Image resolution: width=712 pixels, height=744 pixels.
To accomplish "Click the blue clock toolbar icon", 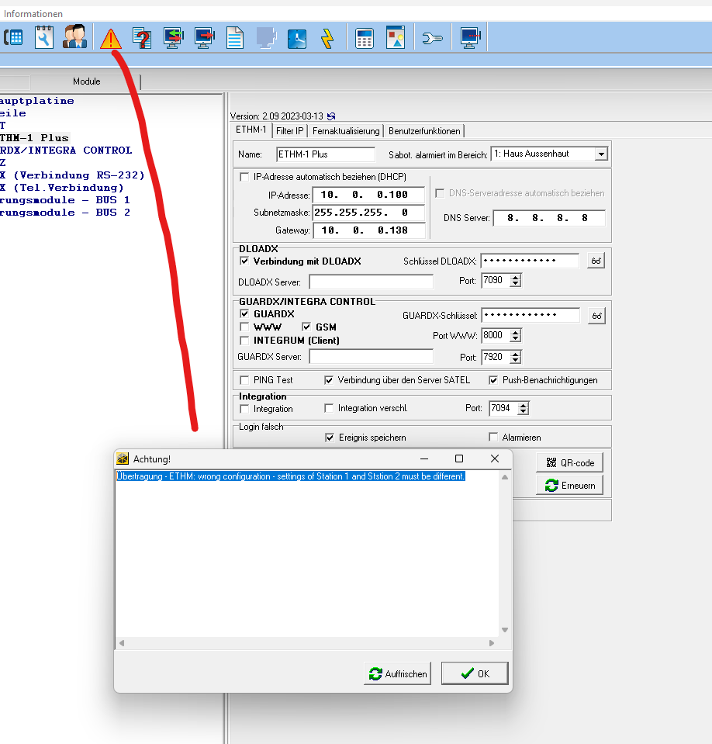I will (297, 37).
